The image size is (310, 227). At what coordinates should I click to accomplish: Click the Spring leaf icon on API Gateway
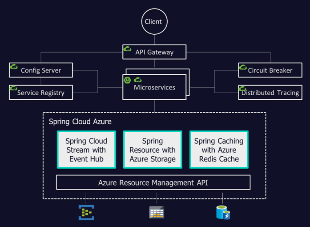[127, 49]
